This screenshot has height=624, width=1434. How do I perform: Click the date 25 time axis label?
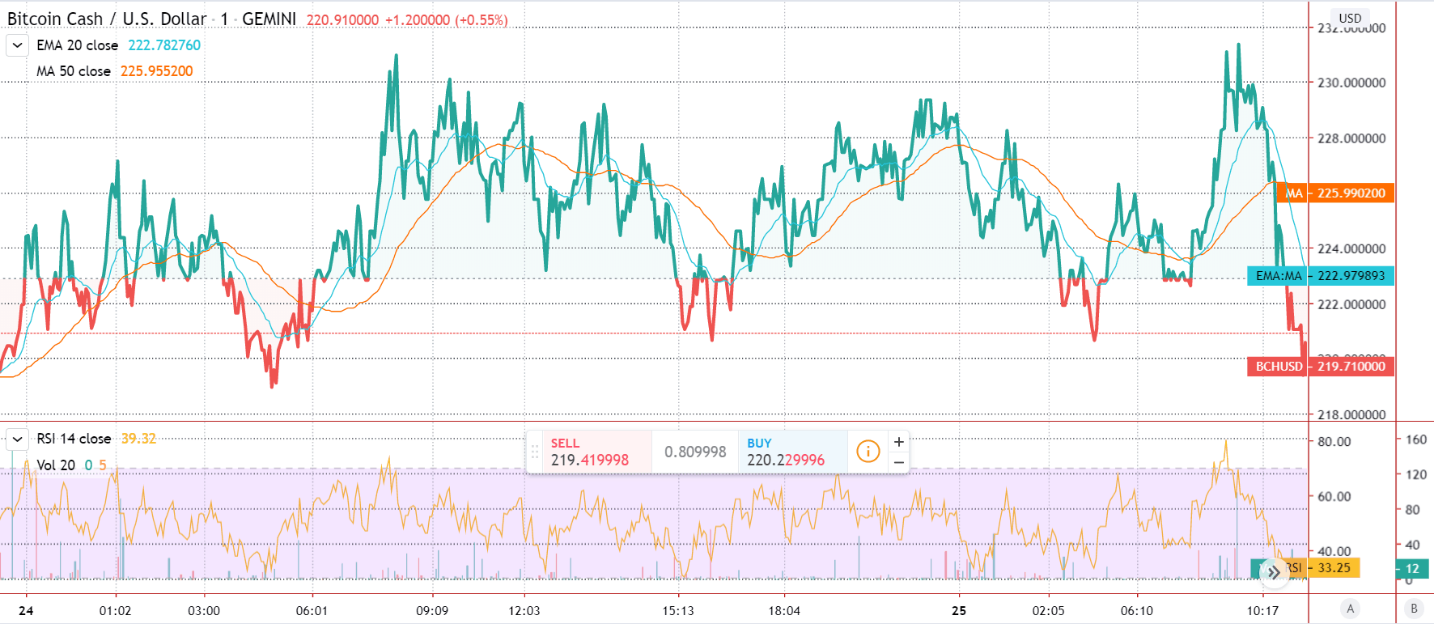point(959,611)
